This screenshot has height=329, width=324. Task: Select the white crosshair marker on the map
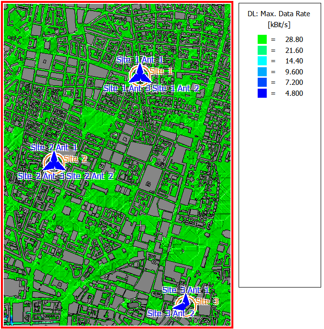[140, 226]
